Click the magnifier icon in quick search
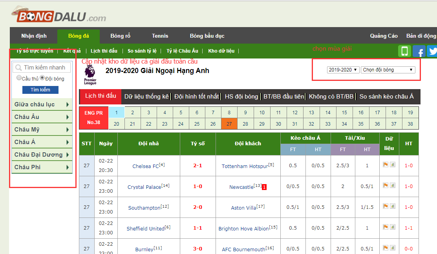The width and height of the screenshot is (437, 254). [18, 68]
